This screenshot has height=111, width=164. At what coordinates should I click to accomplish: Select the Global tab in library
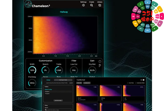click(48, 80)
